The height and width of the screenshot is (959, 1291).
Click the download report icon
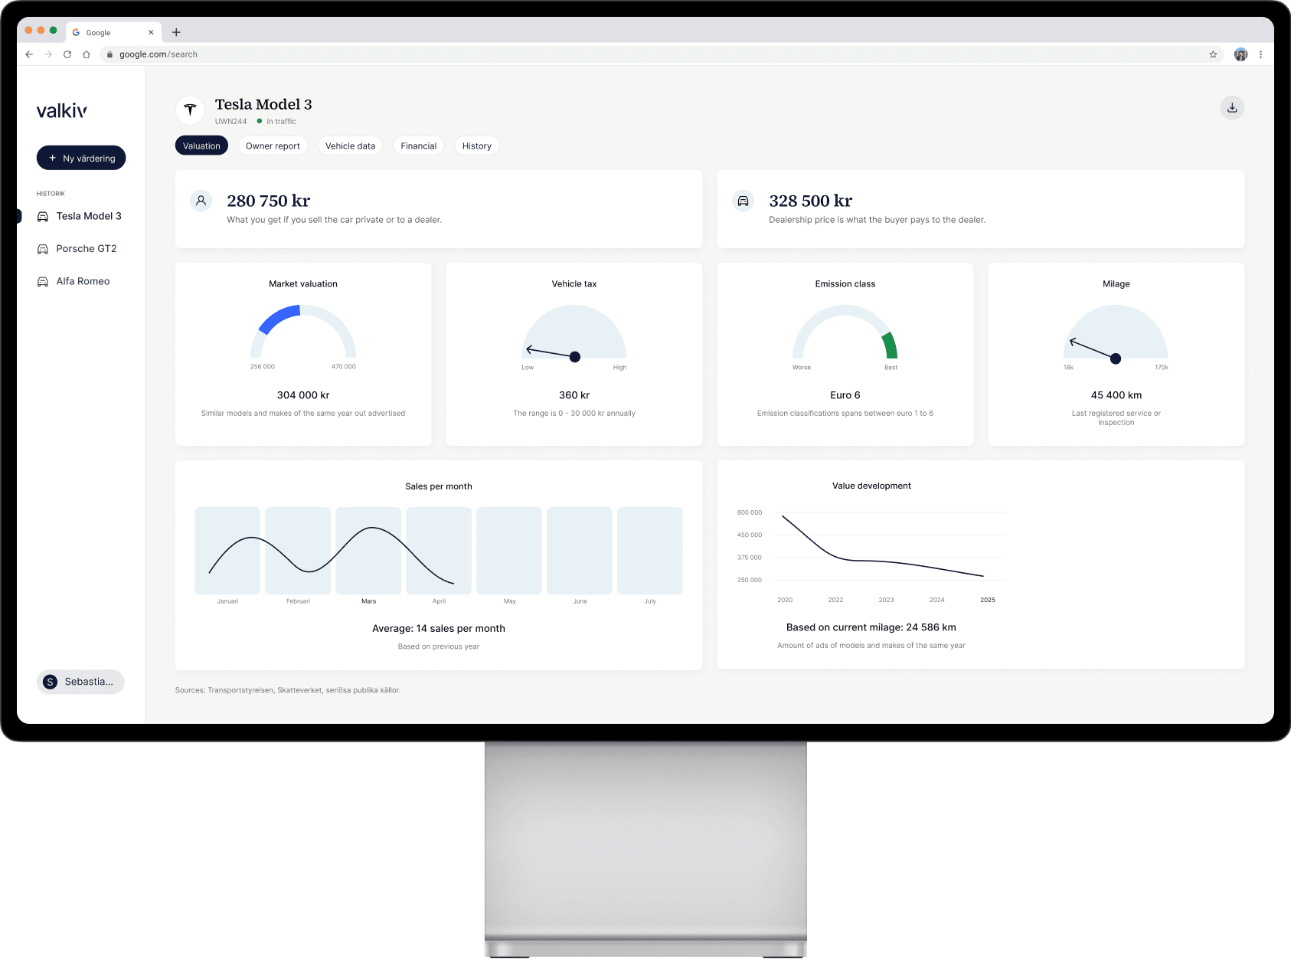[1231, 108]
